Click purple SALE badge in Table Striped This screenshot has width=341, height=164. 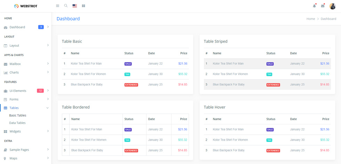tap(270, 64)
